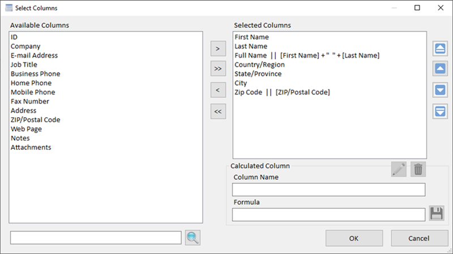Add all columns with >> button
Image resolution: width=453 pixels, height=254 pixels.
(218, 68)
